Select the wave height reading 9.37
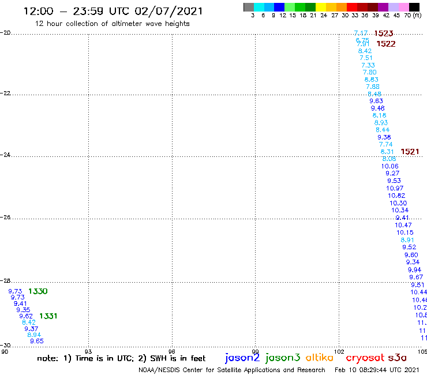The height and width of the screenshot is (375, 427). 31,329
